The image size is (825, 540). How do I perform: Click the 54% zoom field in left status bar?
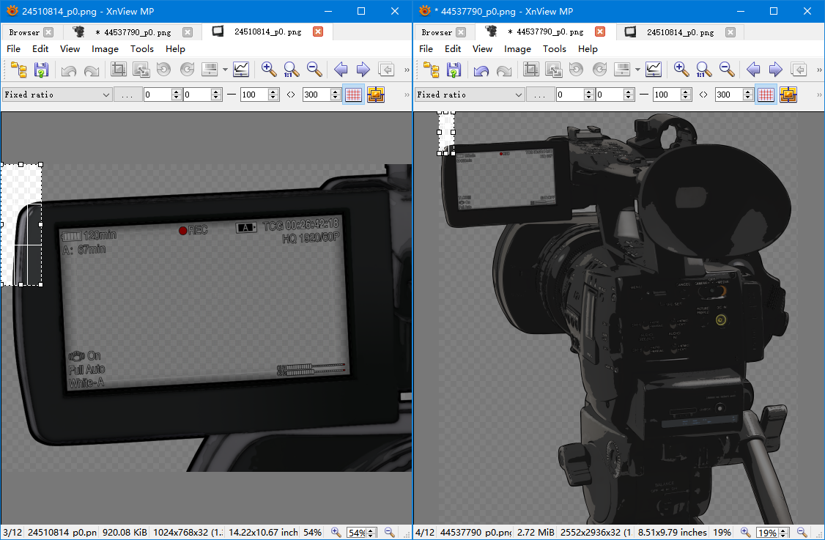click(356, 533)
